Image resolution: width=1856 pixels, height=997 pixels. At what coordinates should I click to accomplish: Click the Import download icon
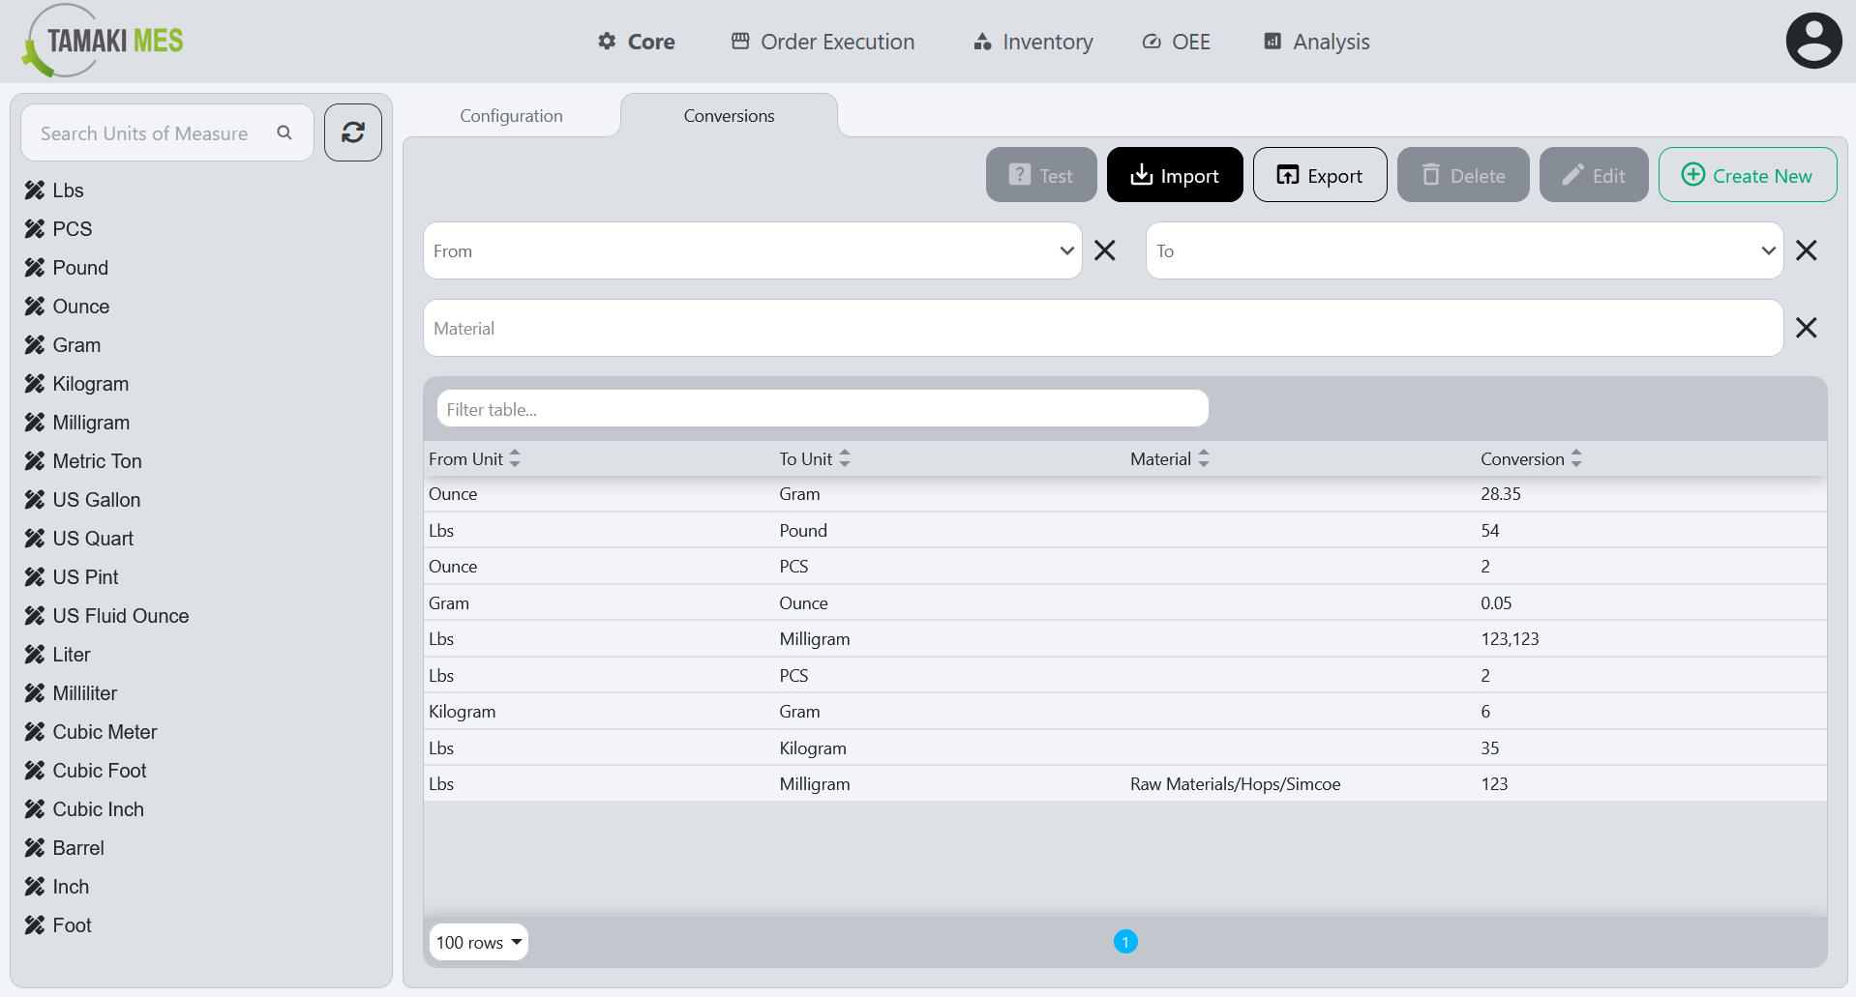tap(1142, 175)
